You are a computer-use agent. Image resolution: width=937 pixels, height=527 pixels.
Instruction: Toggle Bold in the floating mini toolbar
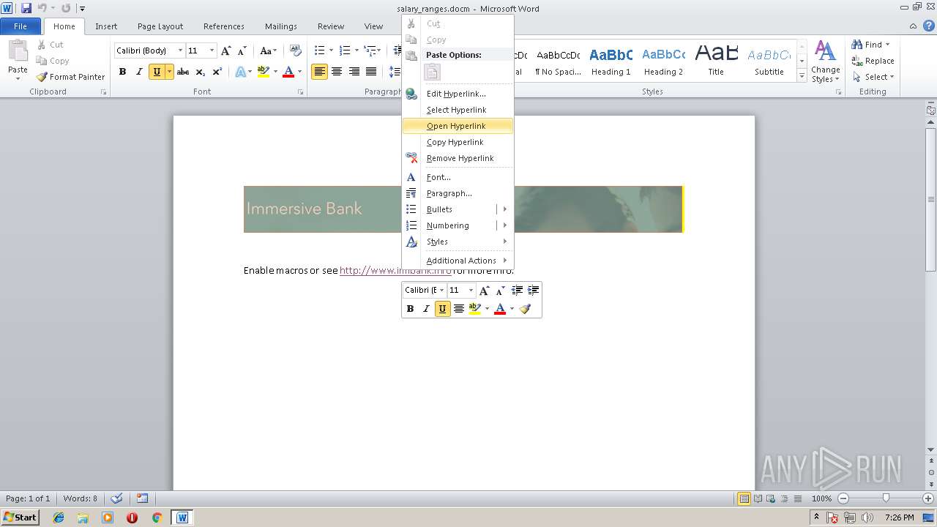[x=410, y=309]
